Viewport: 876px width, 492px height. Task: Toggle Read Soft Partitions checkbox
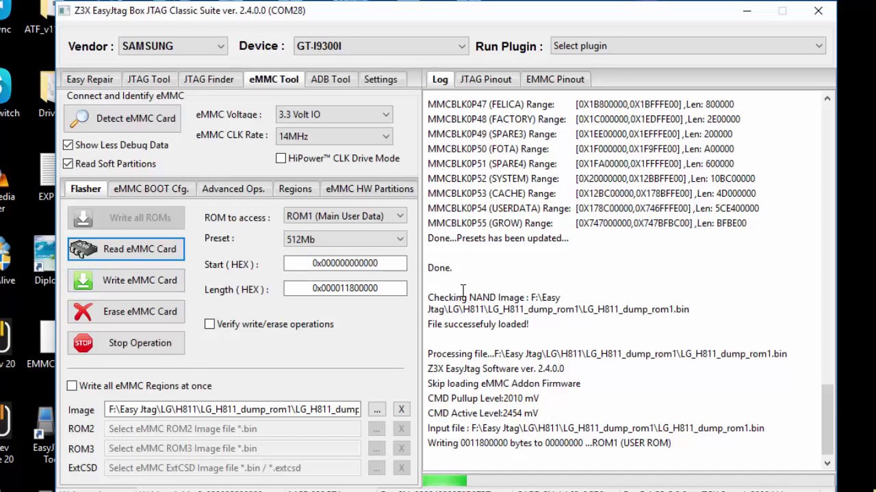click(68, 163)
